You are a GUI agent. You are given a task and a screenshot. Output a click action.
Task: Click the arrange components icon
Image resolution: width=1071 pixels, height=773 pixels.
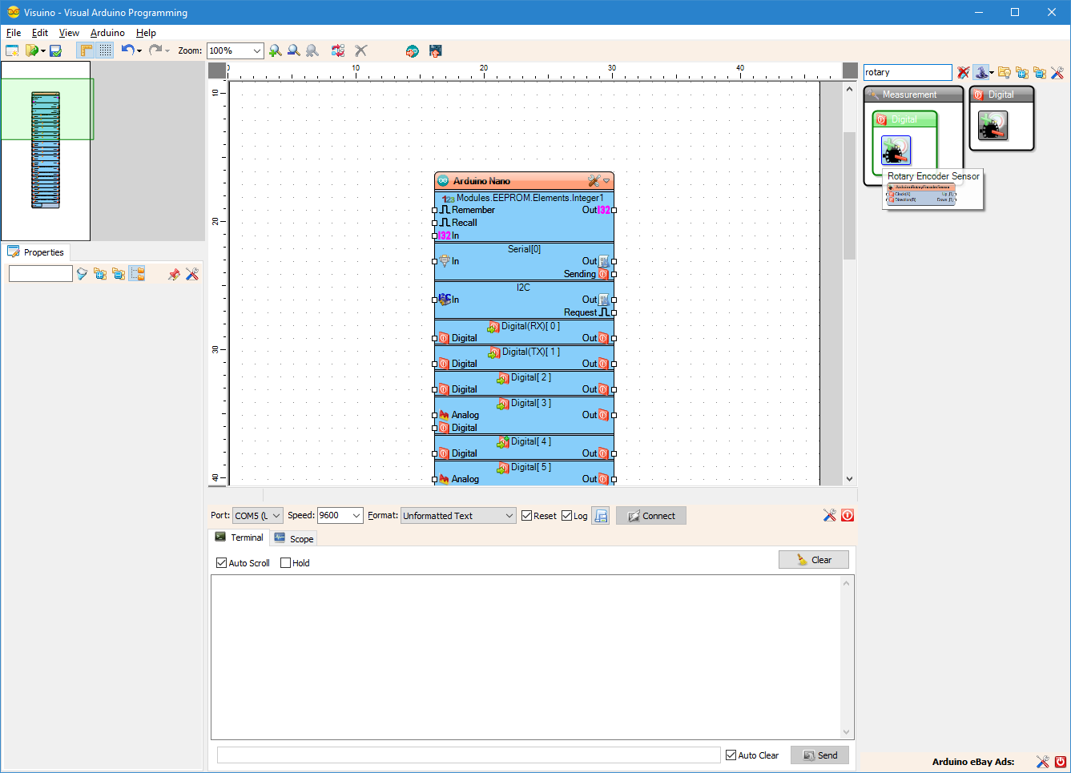[338, 50]
